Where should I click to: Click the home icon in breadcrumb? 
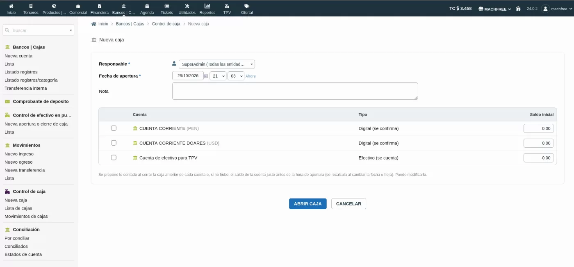(93, 24)
